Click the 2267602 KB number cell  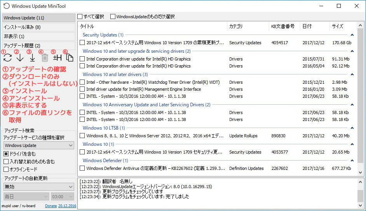click(280, 168)
